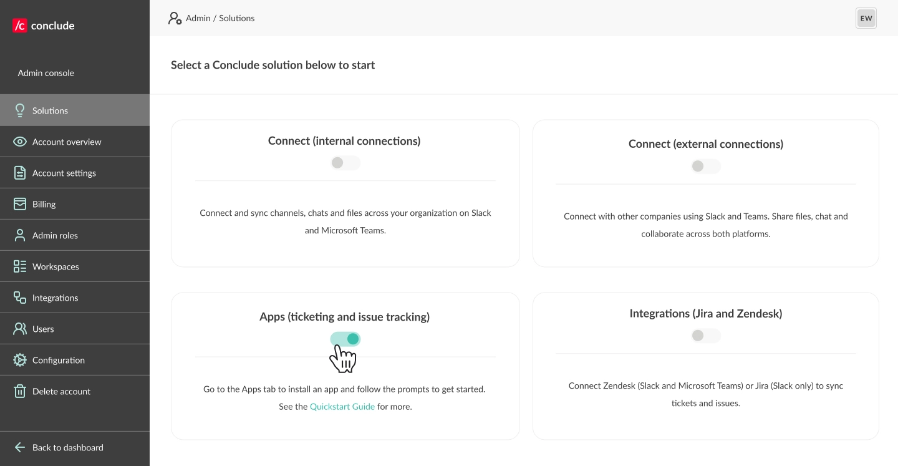Click the Integrations link icon

pyautogui.click(x=20, y=297)
